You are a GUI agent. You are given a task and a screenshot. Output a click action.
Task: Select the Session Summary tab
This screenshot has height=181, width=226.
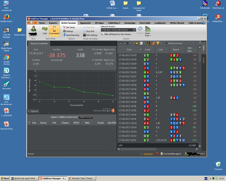pos(39,43)
